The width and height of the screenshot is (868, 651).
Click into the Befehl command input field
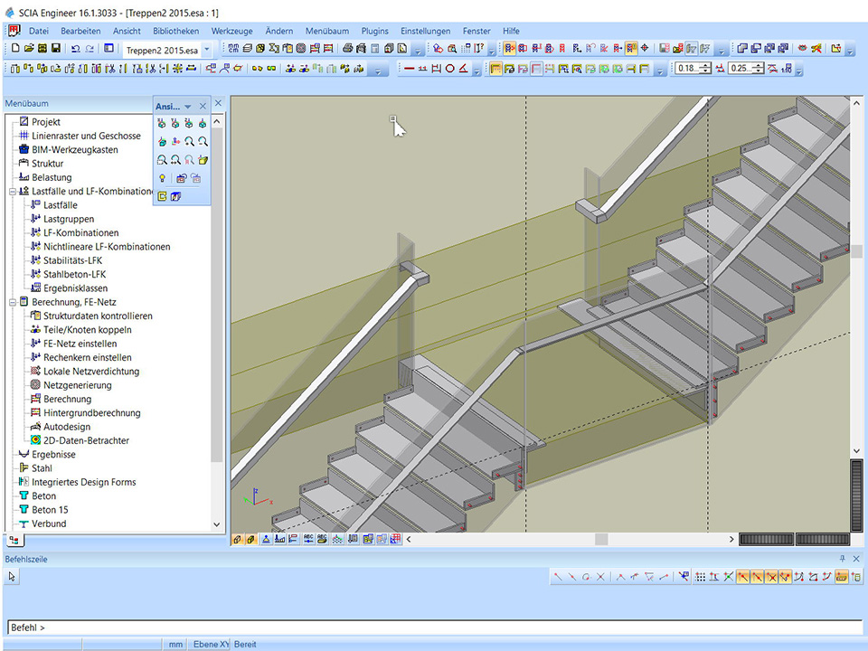pos(434,627)
